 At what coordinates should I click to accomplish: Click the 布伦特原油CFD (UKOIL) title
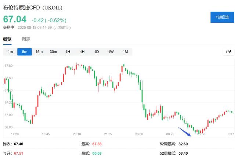click(x=33, y=8)
